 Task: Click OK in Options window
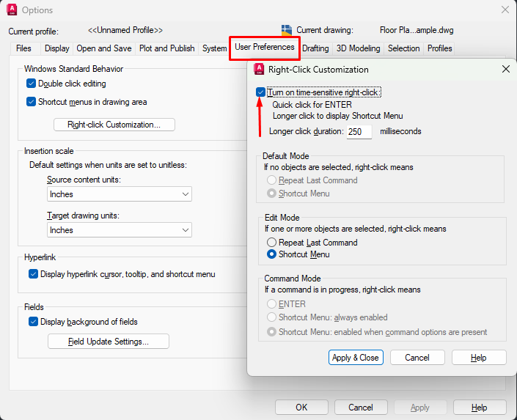click(x=301, y=407)
